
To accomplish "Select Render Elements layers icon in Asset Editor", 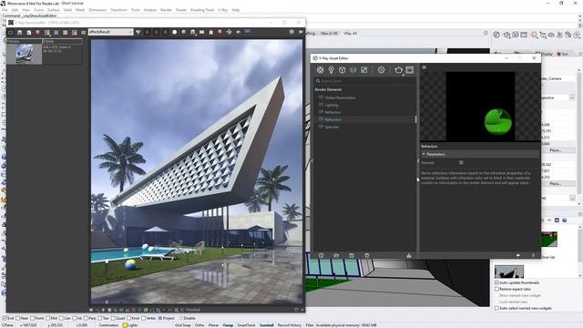I will click(x=353, y=70).
